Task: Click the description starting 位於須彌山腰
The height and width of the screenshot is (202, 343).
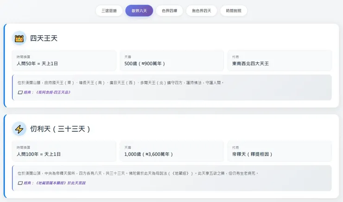Action: pos(121,83)
